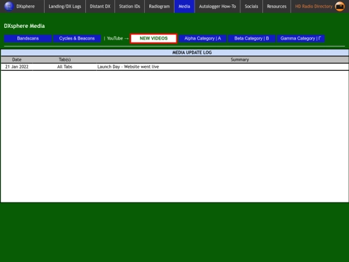Open Alpha Category | A videos
Viewport: 349px width, 262px height.
[202, 38]
